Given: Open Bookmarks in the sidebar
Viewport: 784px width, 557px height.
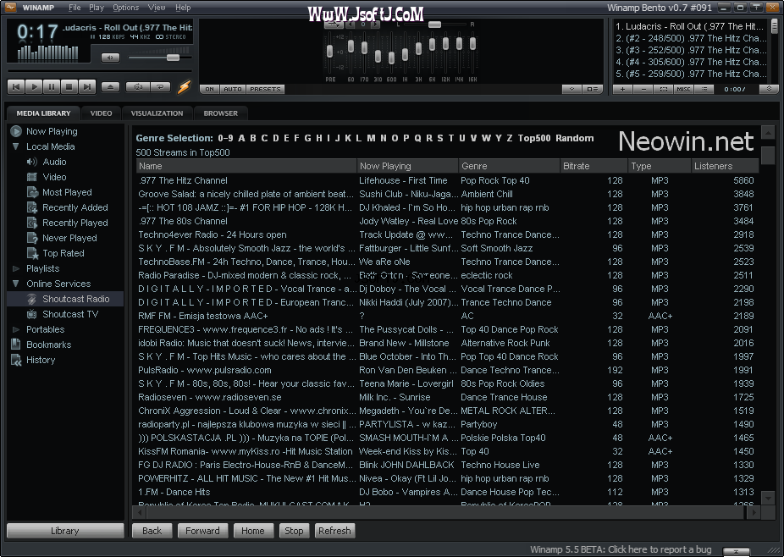Looking at the screenshot, I should click(x=48, y=345).
